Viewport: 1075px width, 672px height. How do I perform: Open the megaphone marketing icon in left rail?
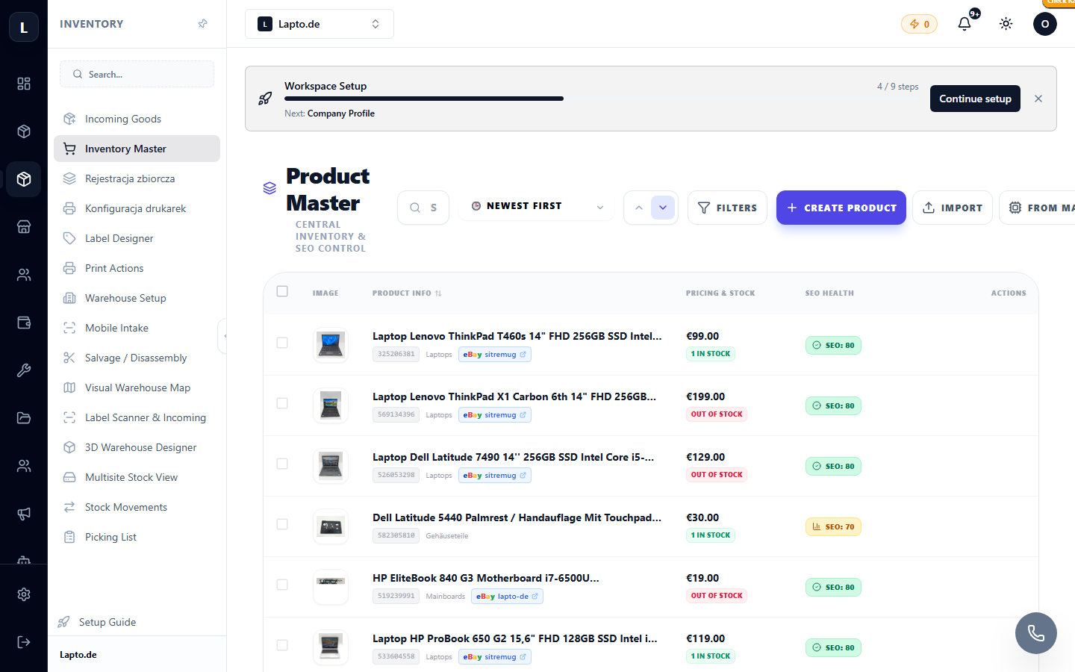pos(24,514)
